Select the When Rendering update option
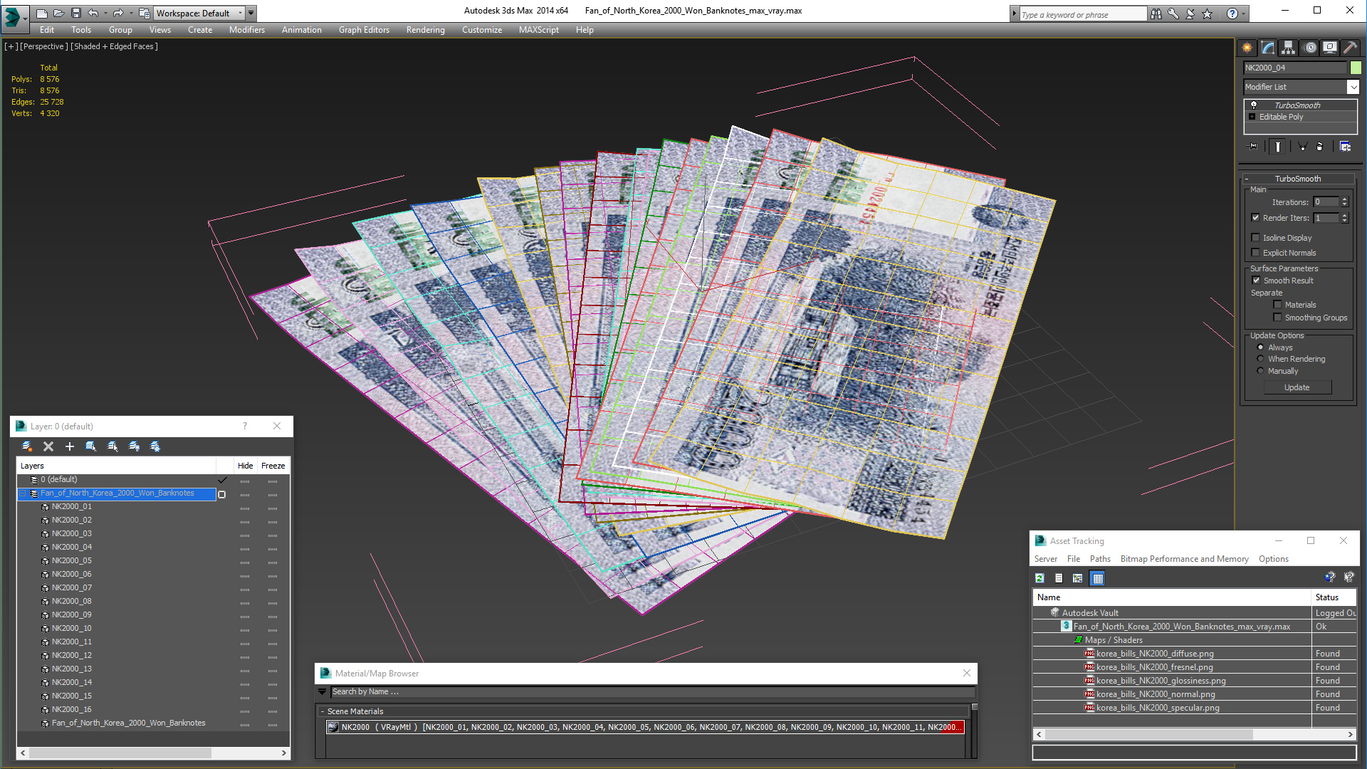This screenshot has width=1367, height=769. point(1261,359)
